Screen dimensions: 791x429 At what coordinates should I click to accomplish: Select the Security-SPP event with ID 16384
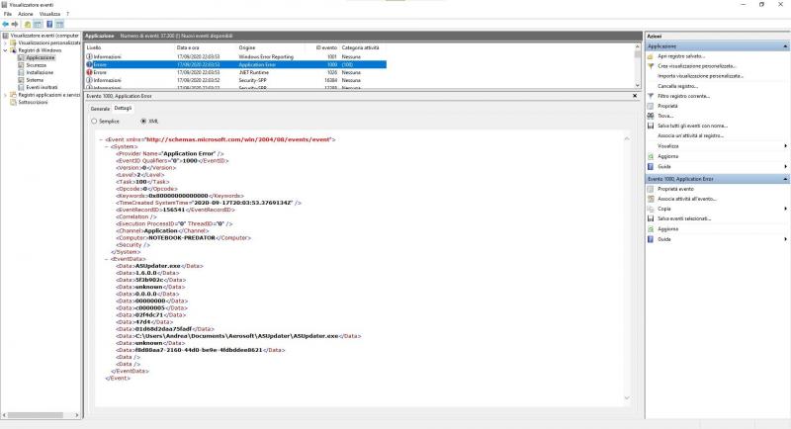(x=235, y=80)
